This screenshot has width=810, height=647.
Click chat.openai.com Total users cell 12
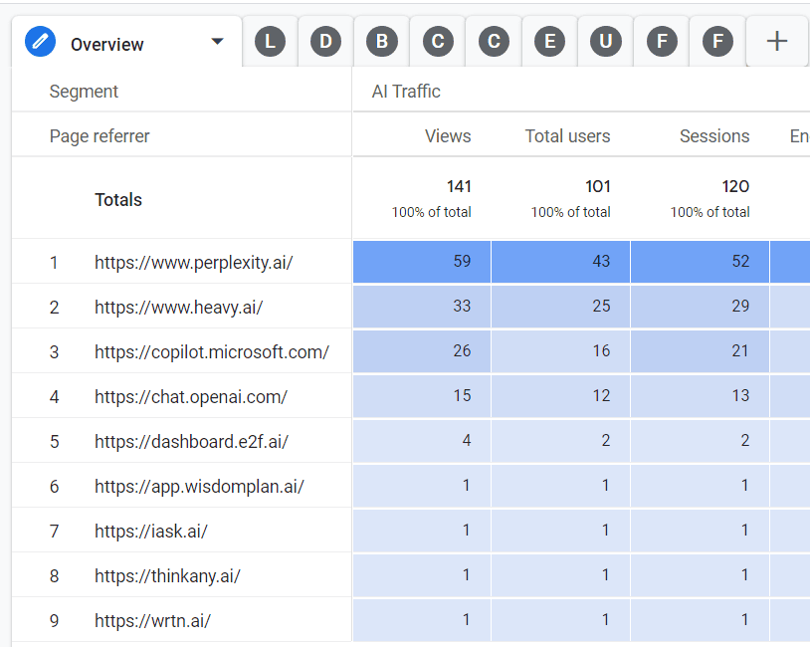[x=560, y=396]
